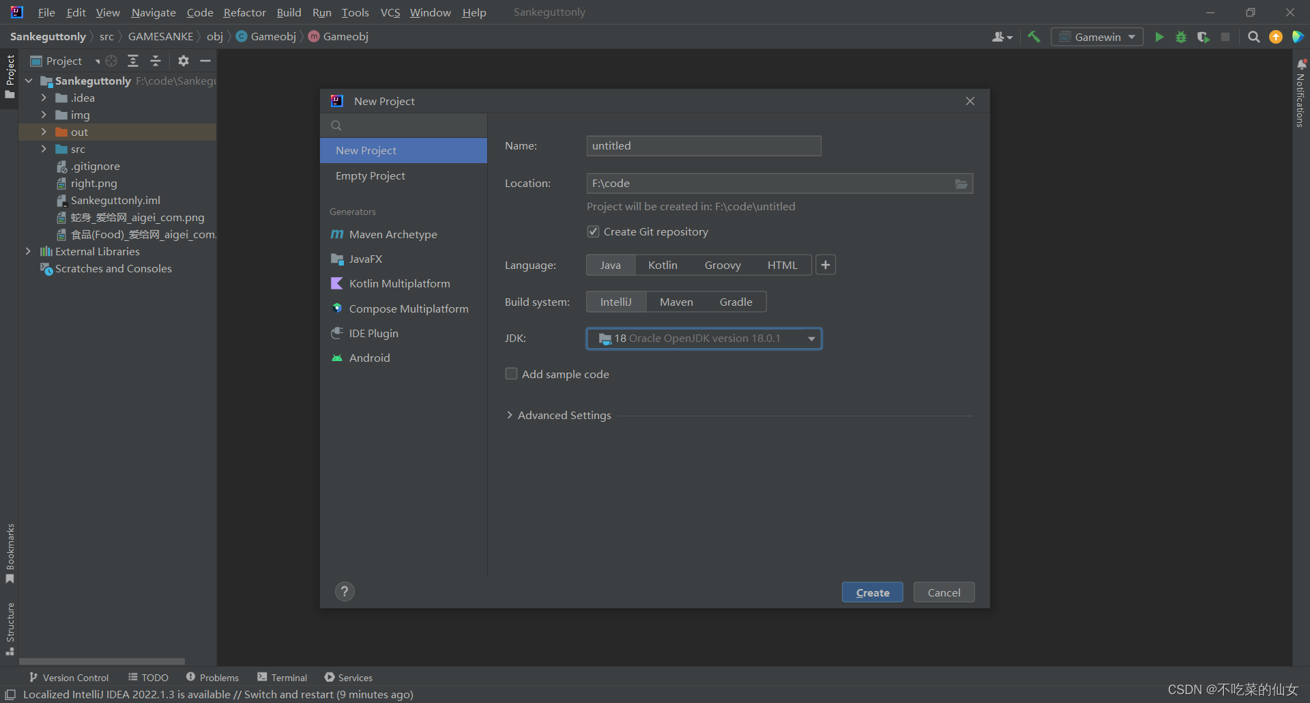1310x703 pixels.
Task: Uncheck Create Git repository checkbox
Action: [x=593, y=231]
